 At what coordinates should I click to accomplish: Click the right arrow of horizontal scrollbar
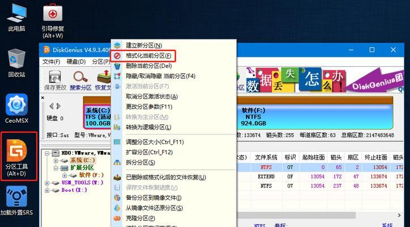pyautogui.click(x=399, y=216)
